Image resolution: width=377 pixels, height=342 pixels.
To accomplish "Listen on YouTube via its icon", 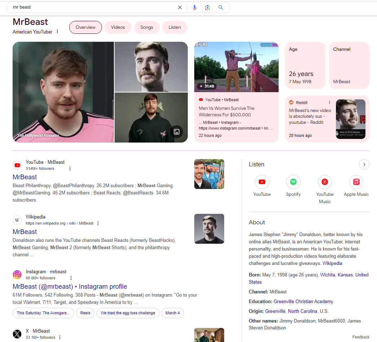I will (262, 182).
